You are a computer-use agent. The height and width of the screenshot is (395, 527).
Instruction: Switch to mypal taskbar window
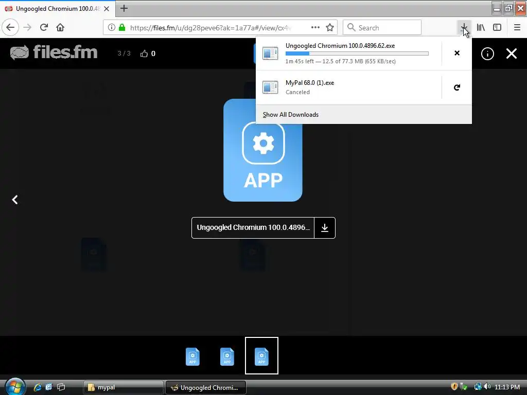click(124, 387)
